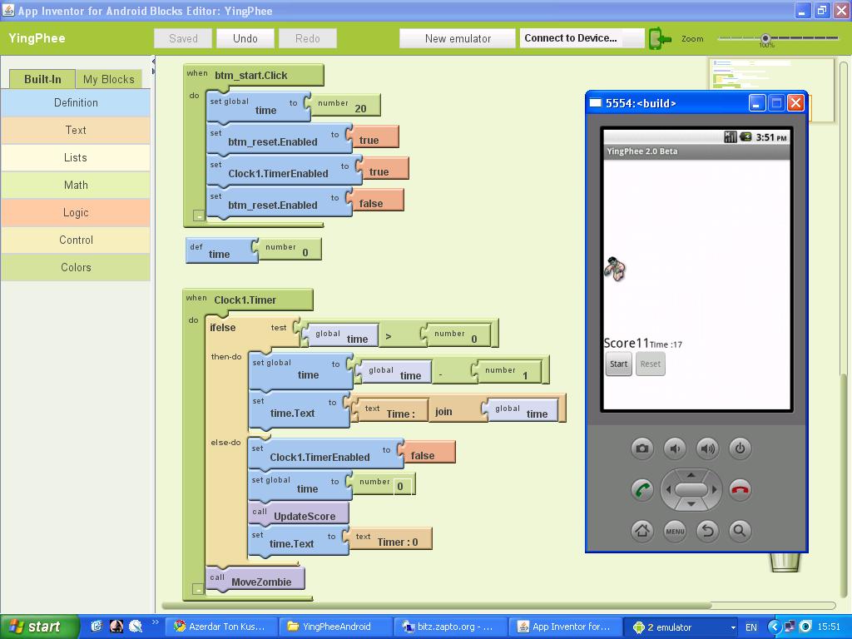Open the emulator taskbar group dropdown
The height and width of the screenshot is (639, 852).
pyautogui.click(x=733, y=627)
